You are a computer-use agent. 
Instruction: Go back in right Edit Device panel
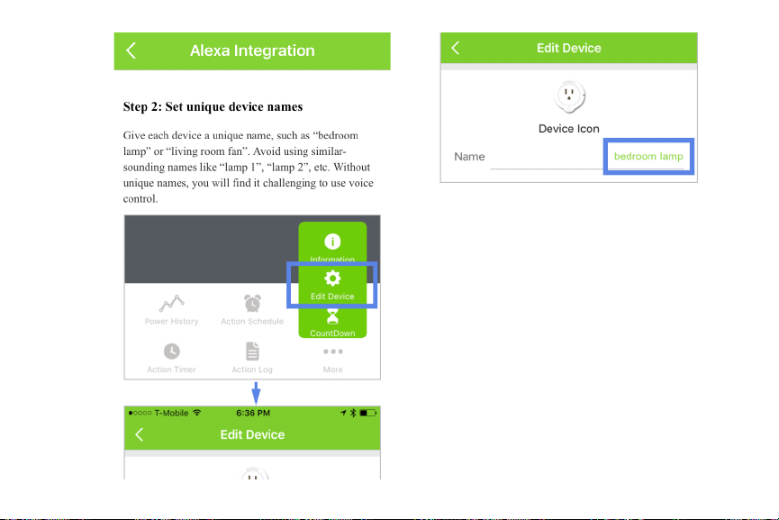click(x=455, y=48)
